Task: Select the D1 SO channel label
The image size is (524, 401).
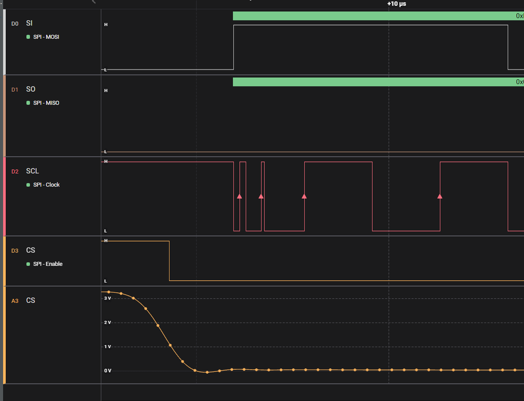Action: point(23,89)
